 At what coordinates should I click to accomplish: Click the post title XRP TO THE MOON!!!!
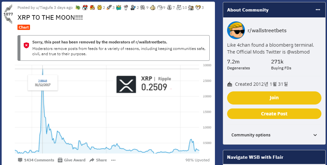50,17
